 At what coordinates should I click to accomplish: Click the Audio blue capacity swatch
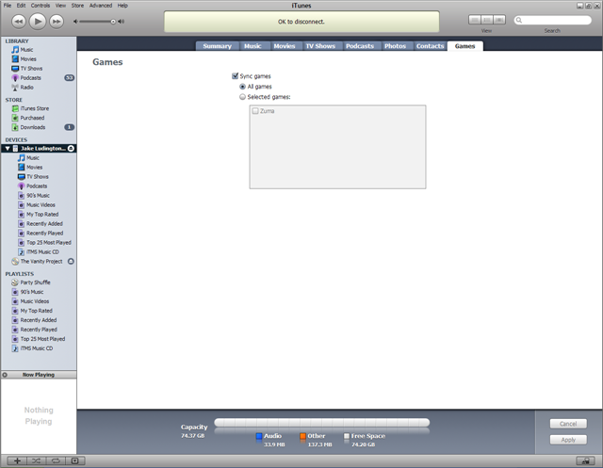(259, 436)
